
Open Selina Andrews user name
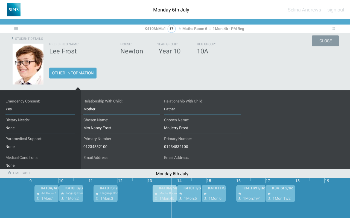click(x=304, y=10)
